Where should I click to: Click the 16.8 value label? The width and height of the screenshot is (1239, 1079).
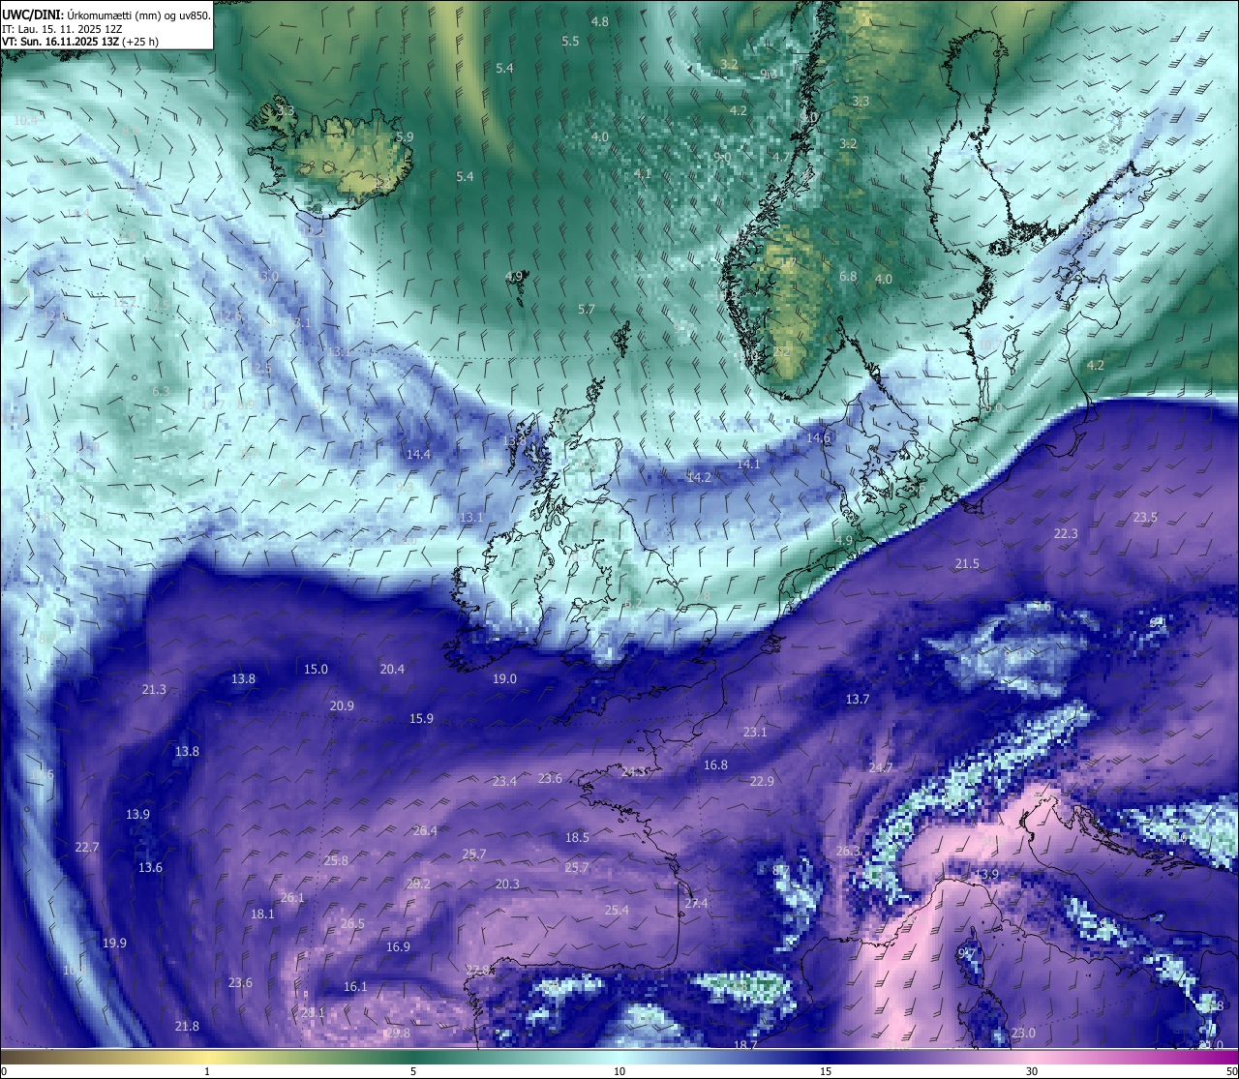(x=715, y=765)
